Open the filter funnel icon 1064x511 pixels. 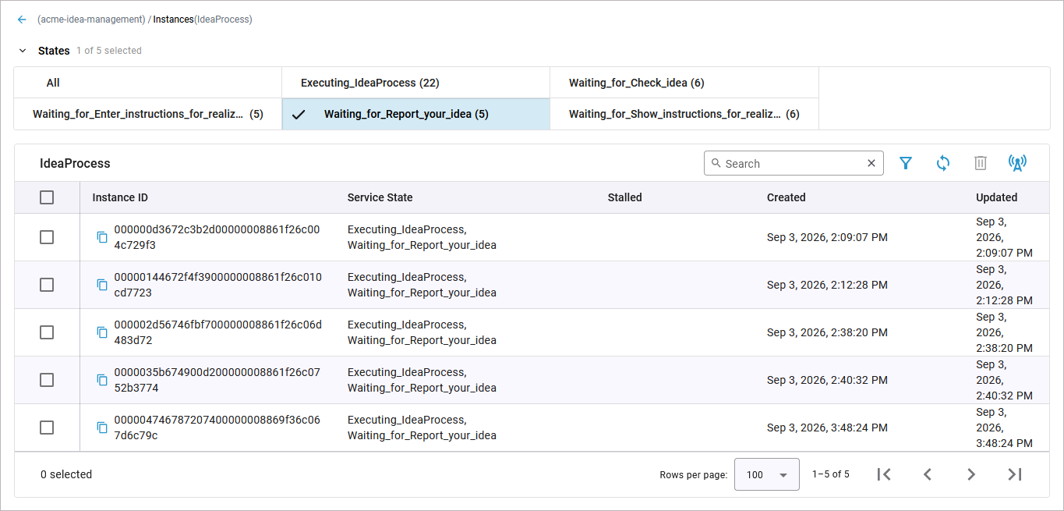coord(906,163)
